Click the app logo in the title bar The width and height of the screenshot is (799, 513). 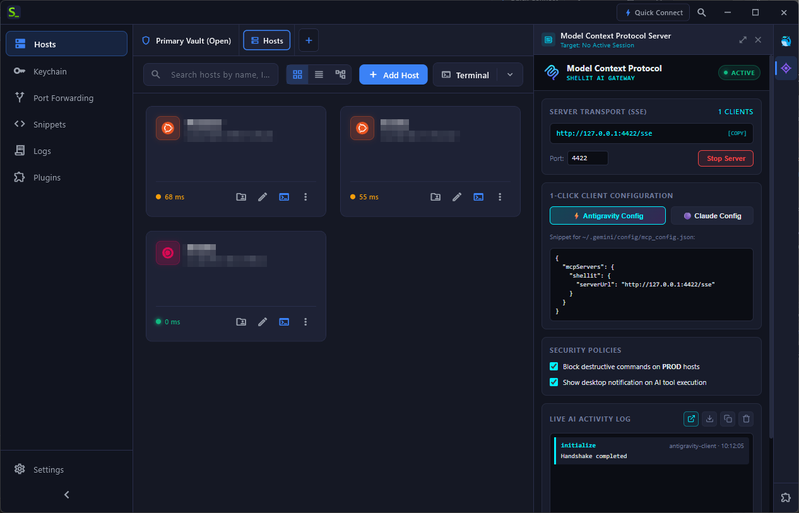click(x=14, y=12)
